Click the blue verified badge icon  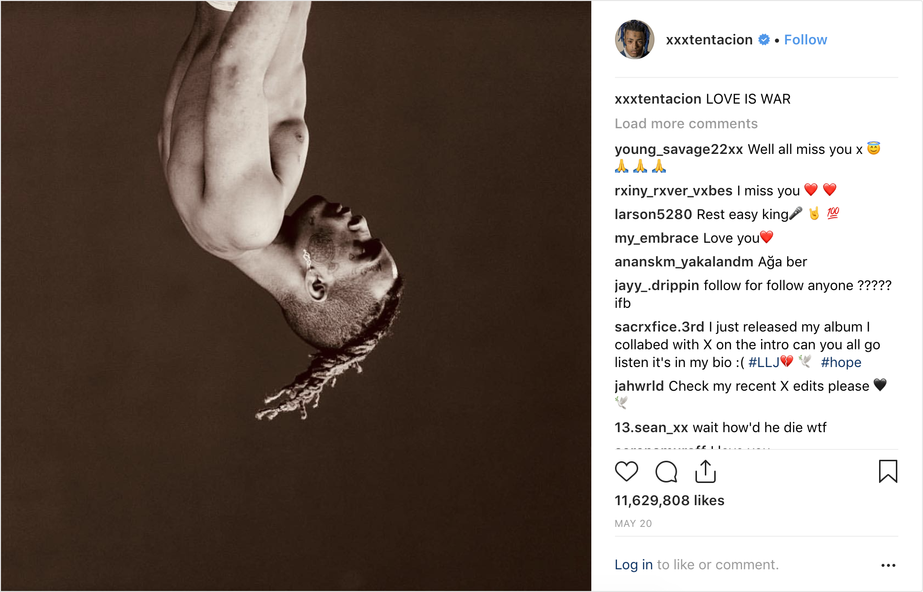point(764,40)
